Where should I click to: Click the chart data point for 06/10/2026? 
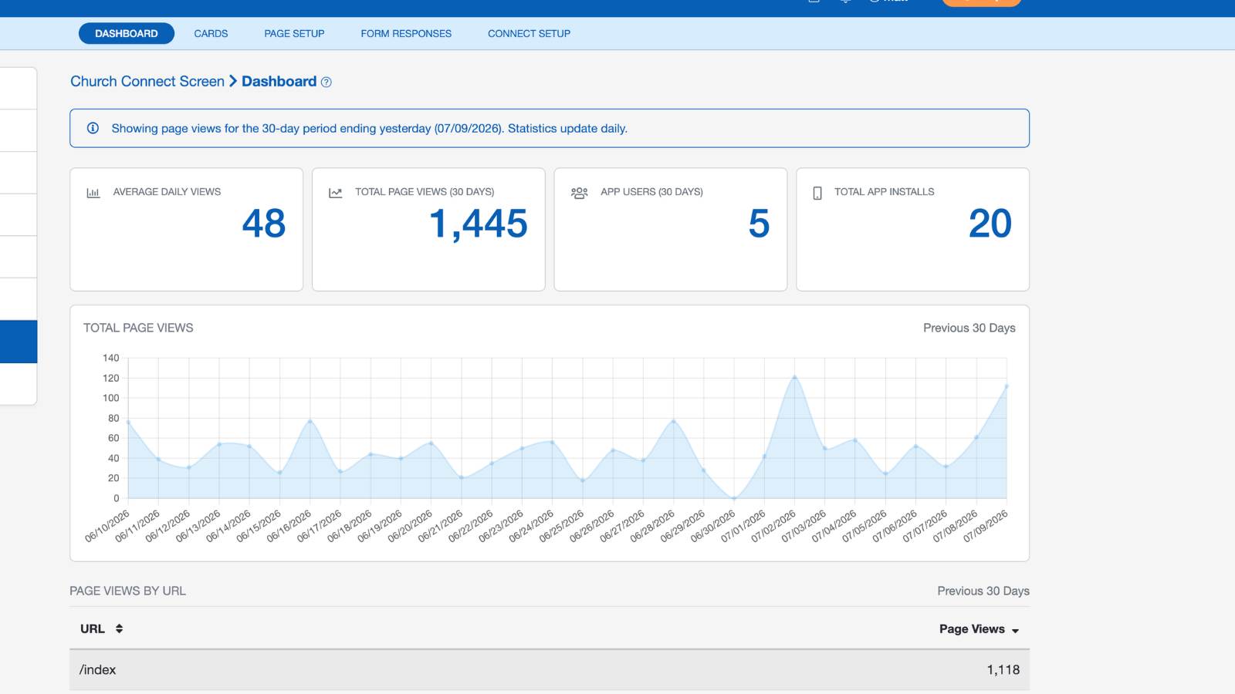(x=128, y=422)
